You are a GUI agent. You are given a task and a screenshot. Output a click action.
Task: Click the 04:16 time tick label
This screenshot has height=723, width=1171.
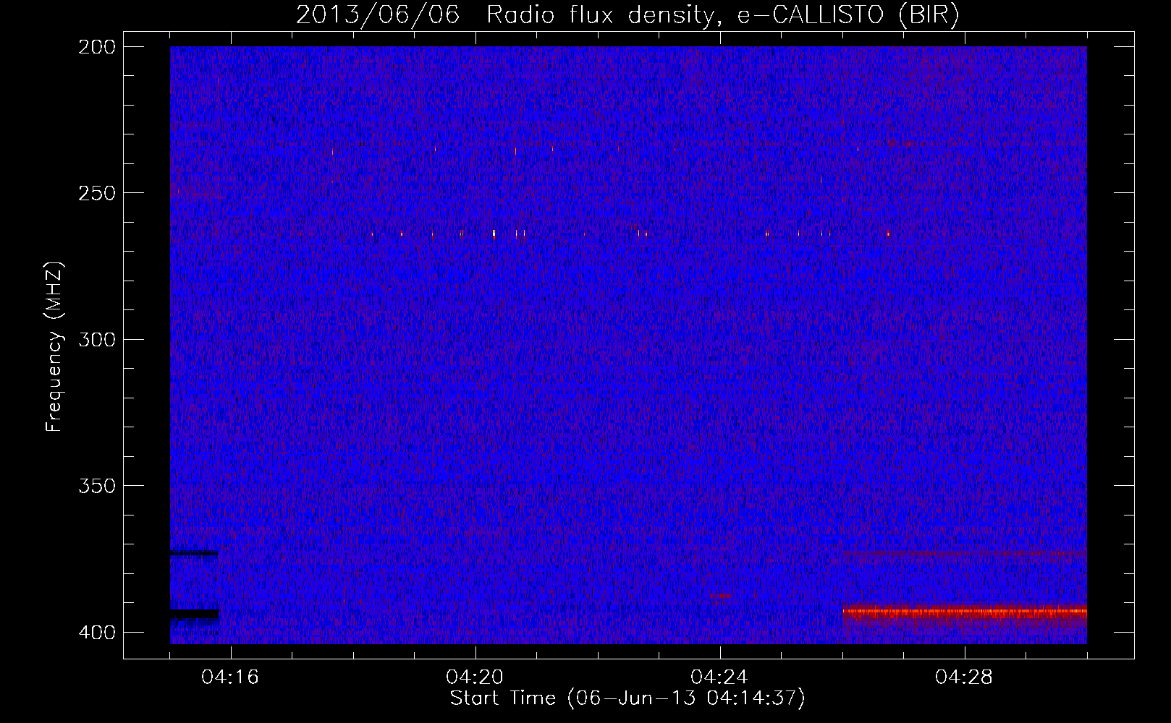pyautogui.click(x=230, y=677)
